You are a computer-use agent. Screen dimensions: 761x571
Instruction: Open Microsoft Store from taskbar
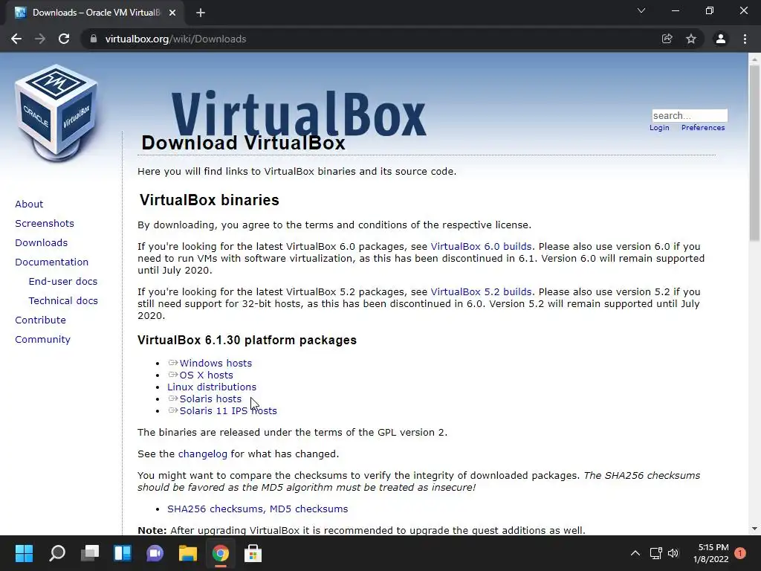tap(253, 553)
